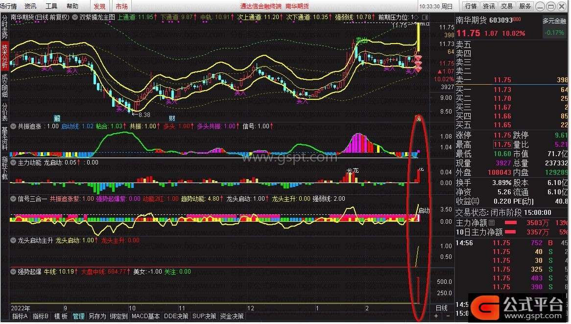Click the small icon beside 主力净额

coord(492,222)
